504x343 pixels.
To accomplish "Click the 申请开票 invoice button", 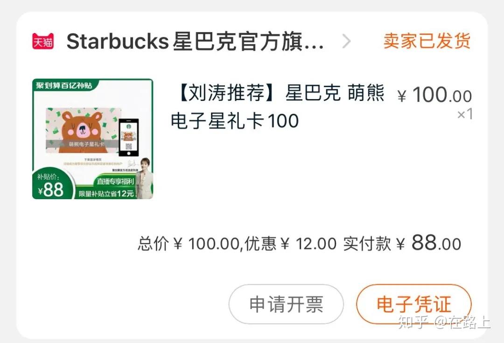I will (x=286, y=304).
